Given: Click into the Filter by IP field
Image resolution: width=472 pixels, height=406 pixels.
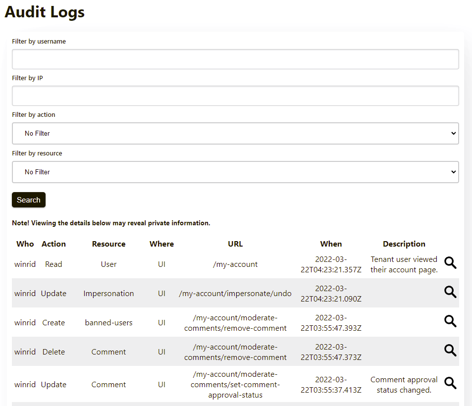Looking at the screenshot, I should point(235,96).
